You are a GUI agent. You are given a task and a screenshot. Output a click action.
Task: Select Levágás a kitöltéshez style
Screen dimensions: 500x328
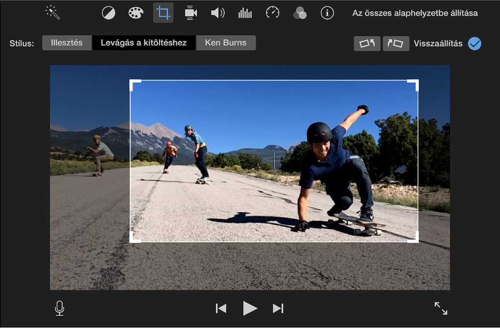[144, 43]
